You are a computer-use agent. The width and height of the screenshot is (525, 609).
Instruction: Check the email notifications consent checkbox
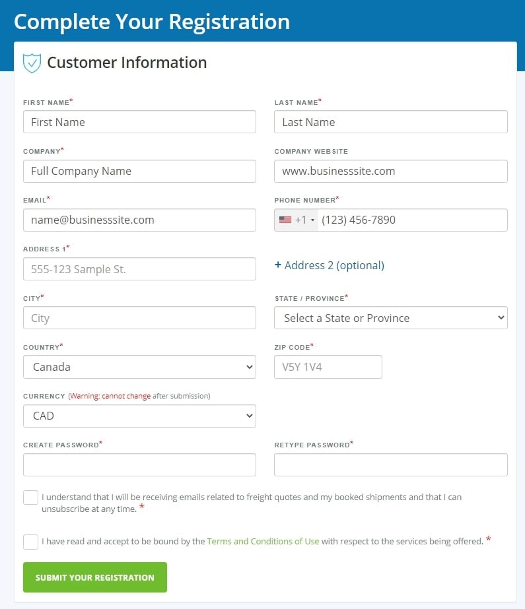30,497
